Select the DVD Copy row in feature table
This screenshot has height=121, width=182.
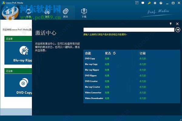(132, 59)
